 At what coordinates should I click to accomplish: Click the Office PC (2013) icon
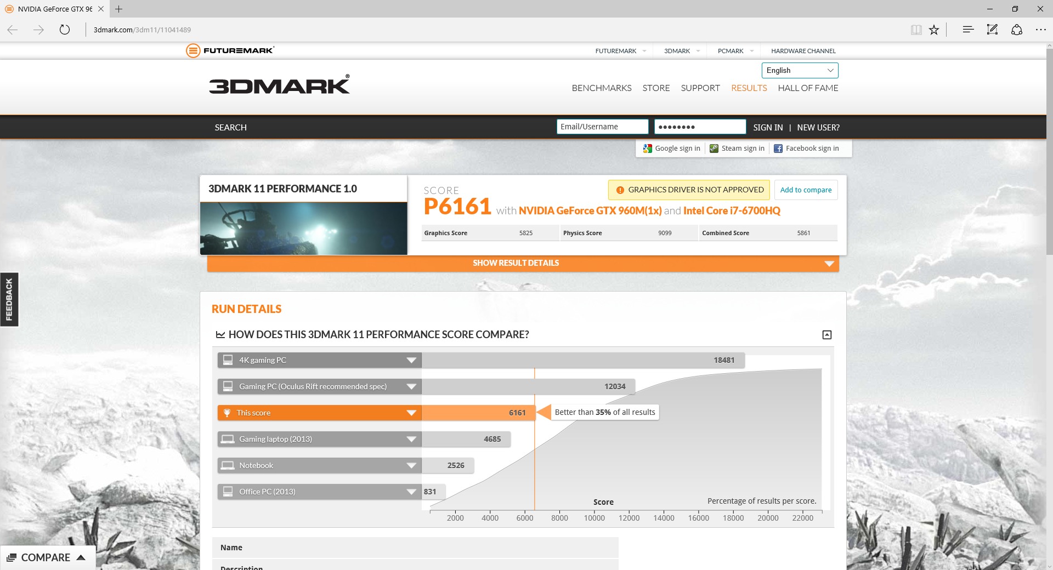[228, 492]
